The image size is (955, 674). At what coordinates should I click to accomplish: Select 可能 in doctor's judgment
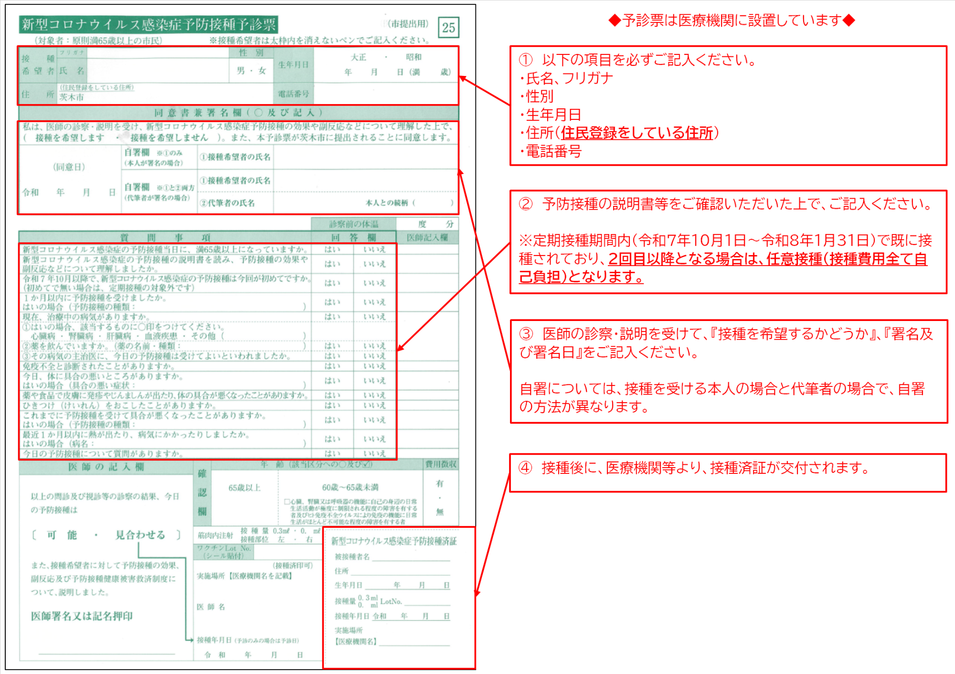tap(62, 535)
